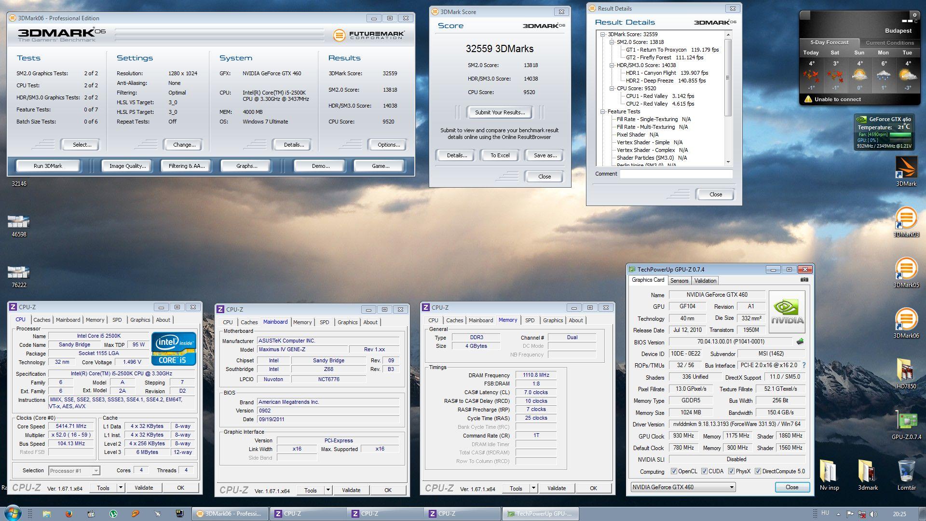Open Caches tab in CPU-Z CPU window

point(41,320)
